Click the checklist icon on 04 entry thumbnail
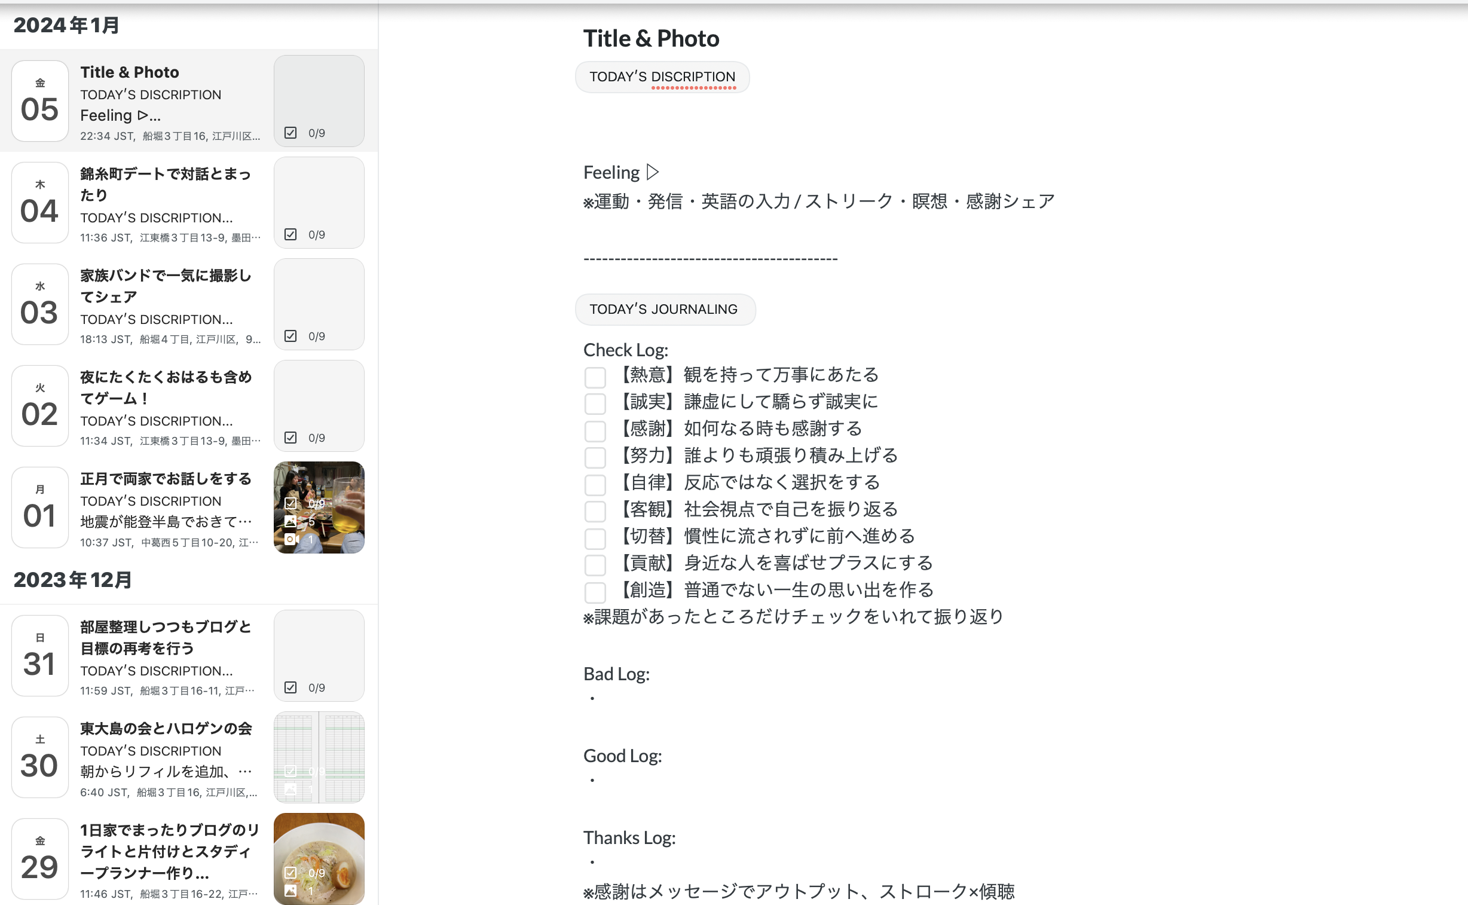Screen dimensions: 1468x905 pos(290,235)
